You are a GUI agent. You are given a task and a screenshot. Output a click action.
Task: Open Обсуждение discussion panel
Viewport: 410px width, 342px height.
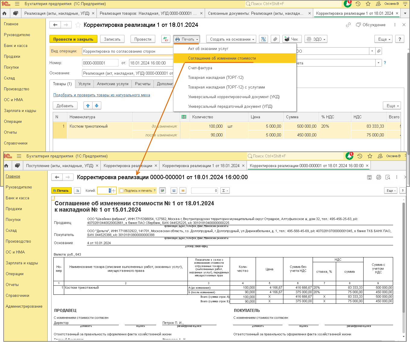pyautogui.click(x=371, y=25)
